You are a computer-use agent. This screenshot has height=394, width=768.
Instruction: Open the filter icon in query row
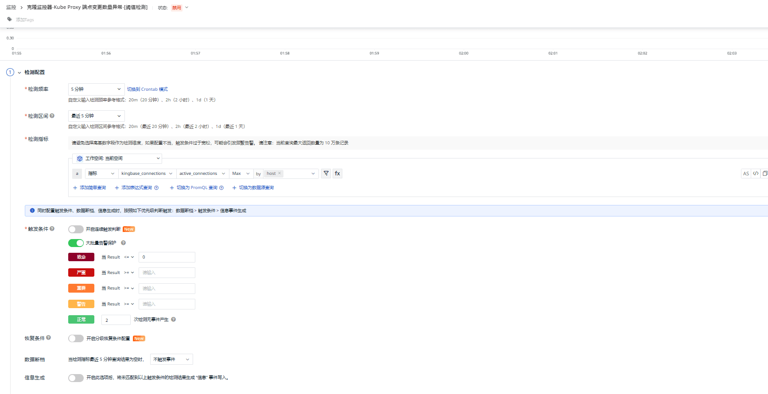[x=326, y=174]
